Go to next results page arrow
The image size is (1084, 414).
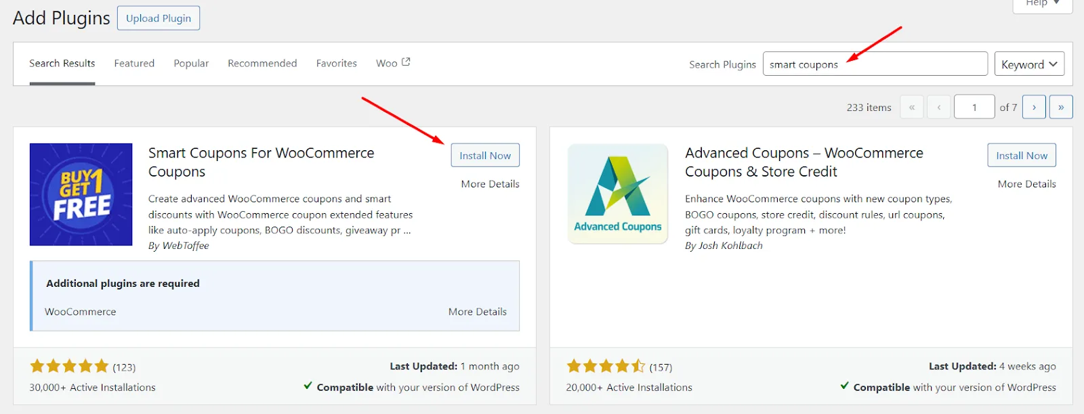[x=1034, y=107]
